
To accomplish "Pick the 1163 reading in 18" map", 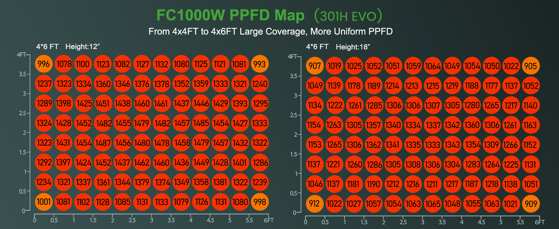I will tap(530, 125).
